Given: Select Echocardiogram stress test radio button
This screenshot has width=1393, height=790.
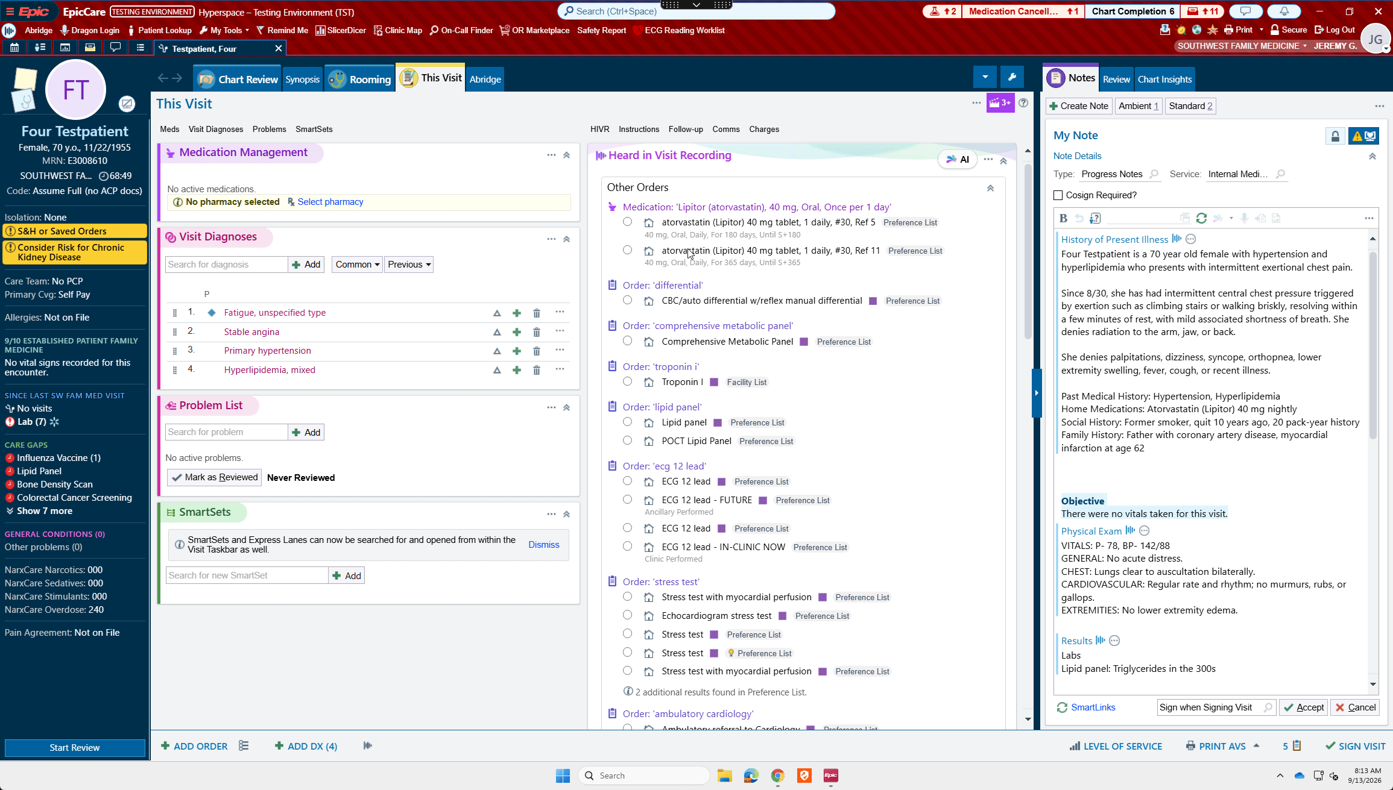Looking at the screenshot, I should click(627, 615).
